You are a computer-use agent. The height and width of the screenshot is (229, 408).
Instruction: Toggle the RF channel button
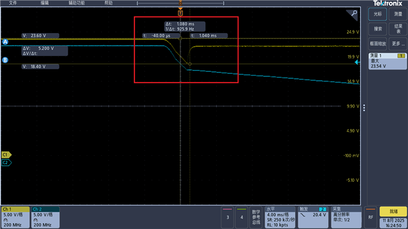[370, 218]
